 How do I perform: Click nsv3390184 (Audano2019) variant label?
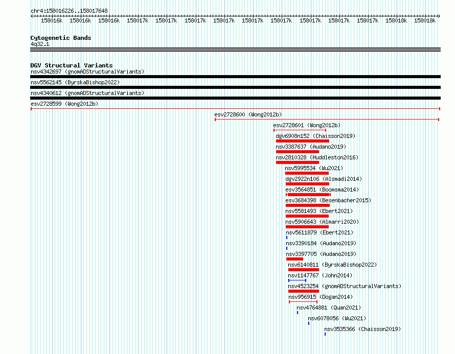click(321, 243)
